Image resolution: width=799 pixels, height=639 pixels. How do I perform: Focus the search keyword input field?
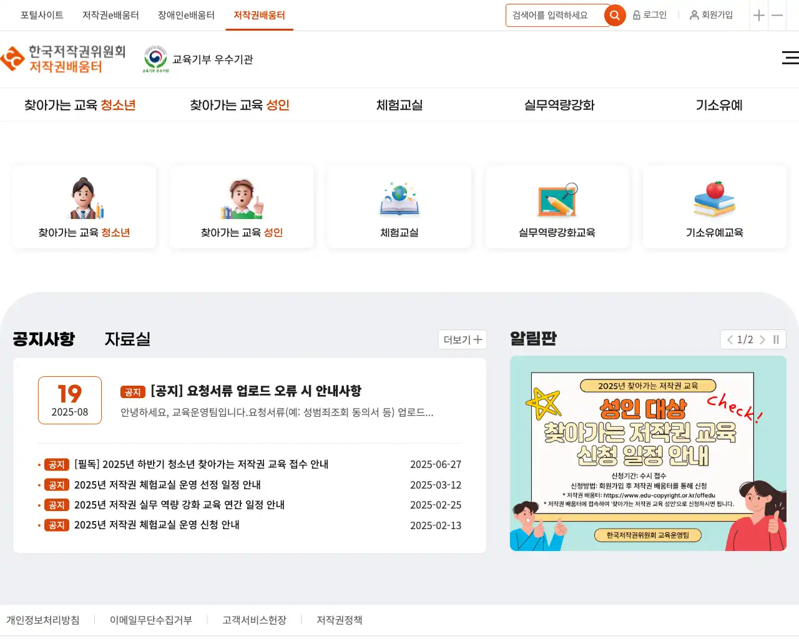(x=554, y=16)
